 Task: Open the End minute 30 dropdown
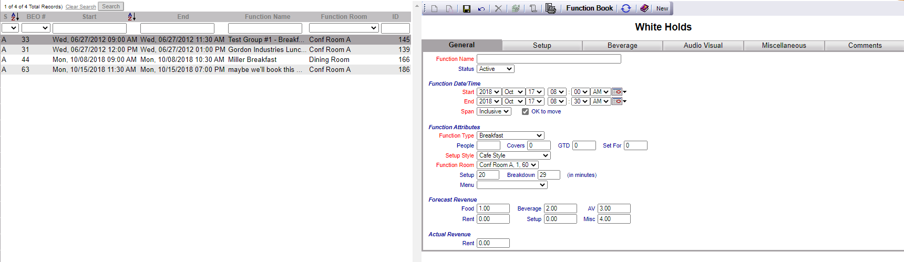tap(581, 101)
